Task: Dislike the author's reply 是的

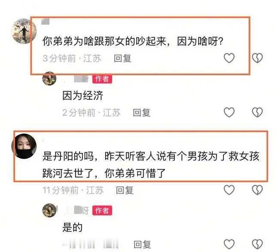Action: point(257,244)
